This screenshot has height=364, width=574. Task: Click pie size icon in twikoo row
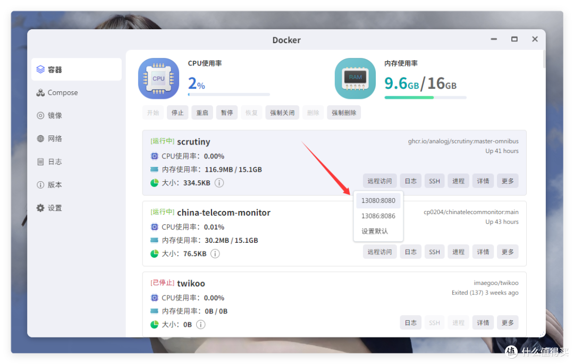click(155, 324)
